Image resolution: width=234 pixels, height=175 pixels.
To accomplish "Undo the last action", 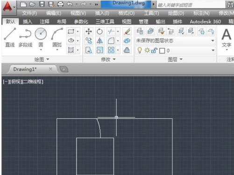I will click(70, 4).
